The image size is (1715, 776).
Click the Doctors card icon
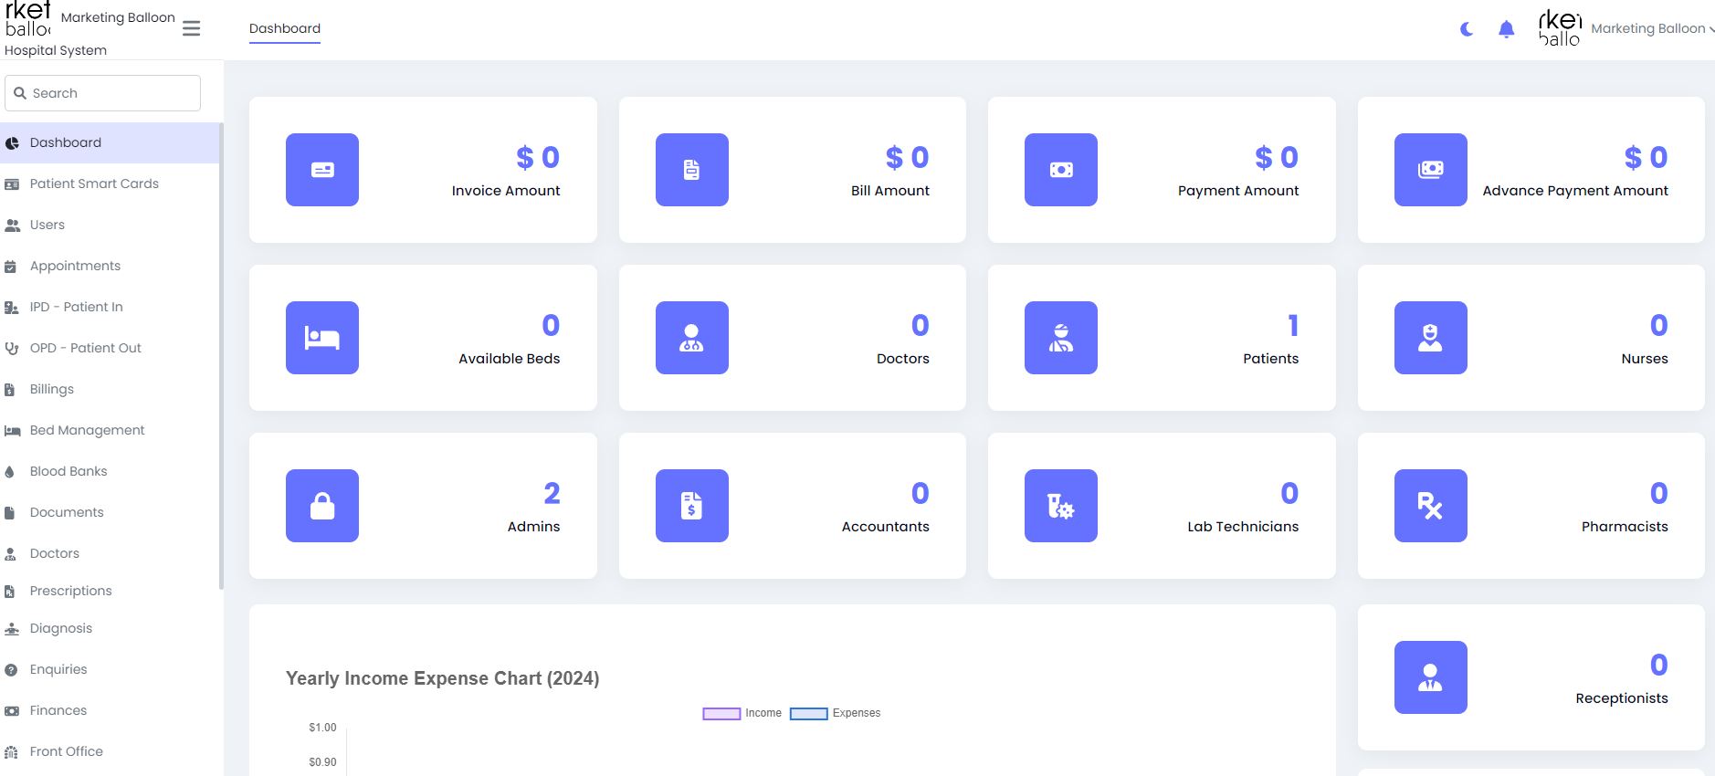click(x=691, y=338)
